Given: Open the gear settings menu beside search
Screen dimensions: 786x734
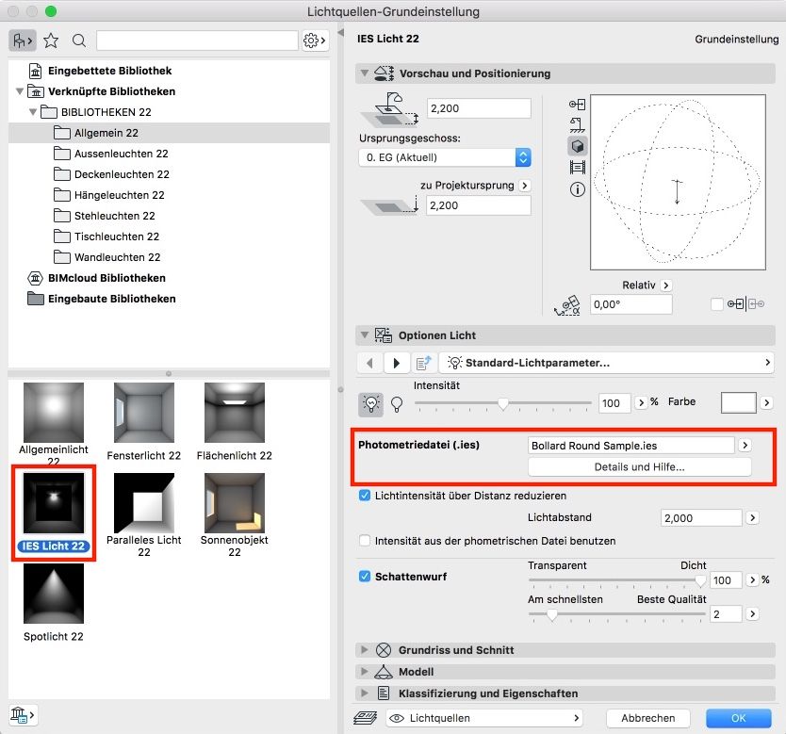Looking at the screenshot, I should [315, 41].
